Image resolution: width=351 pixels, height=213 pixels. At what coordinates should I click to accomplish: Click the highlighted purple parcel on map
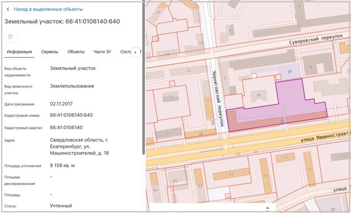[x=291, y=101]
